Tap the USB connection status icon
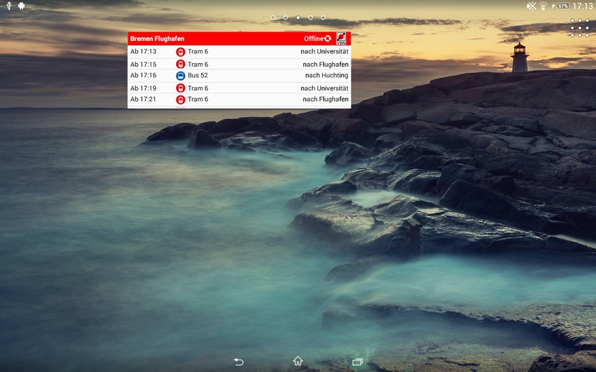Screen dimensions: 596x372 click(x=9, y=6)
